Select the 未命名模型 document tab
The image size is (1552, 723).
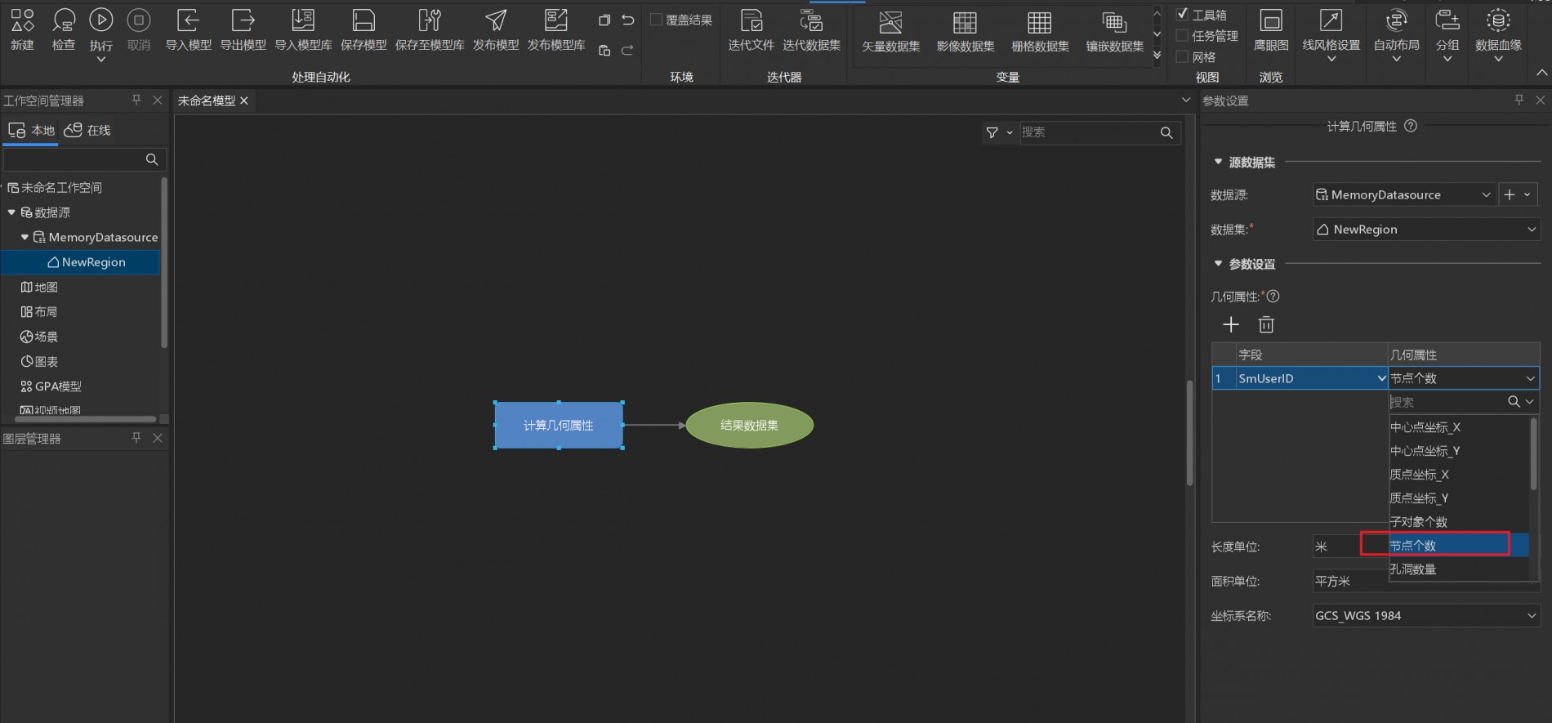207,100
